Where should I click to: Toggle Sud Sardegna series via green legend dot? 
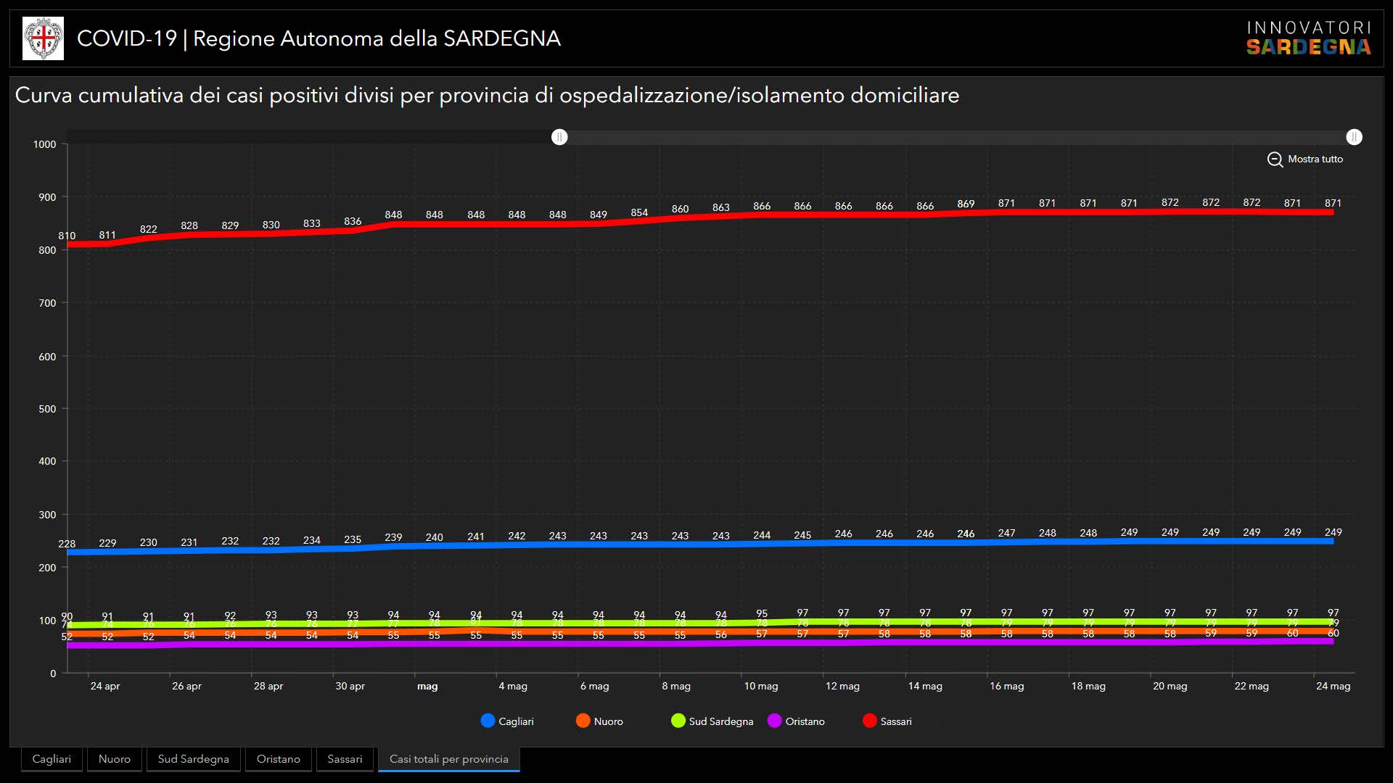[678, 721]
